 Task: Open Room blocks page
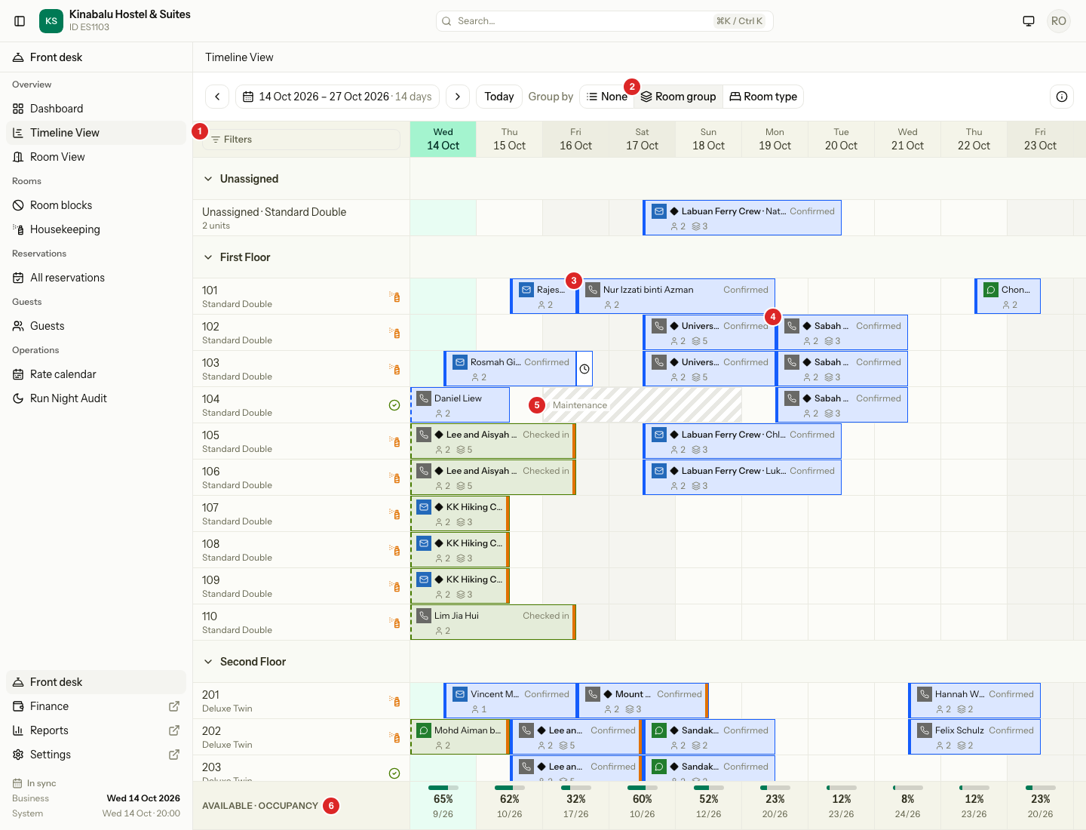(x=96, y=205)
